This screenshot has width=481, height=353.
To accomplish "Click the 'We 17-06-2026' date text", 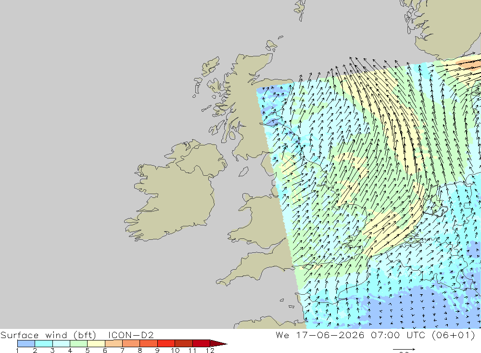I will (x=320, y=335).
